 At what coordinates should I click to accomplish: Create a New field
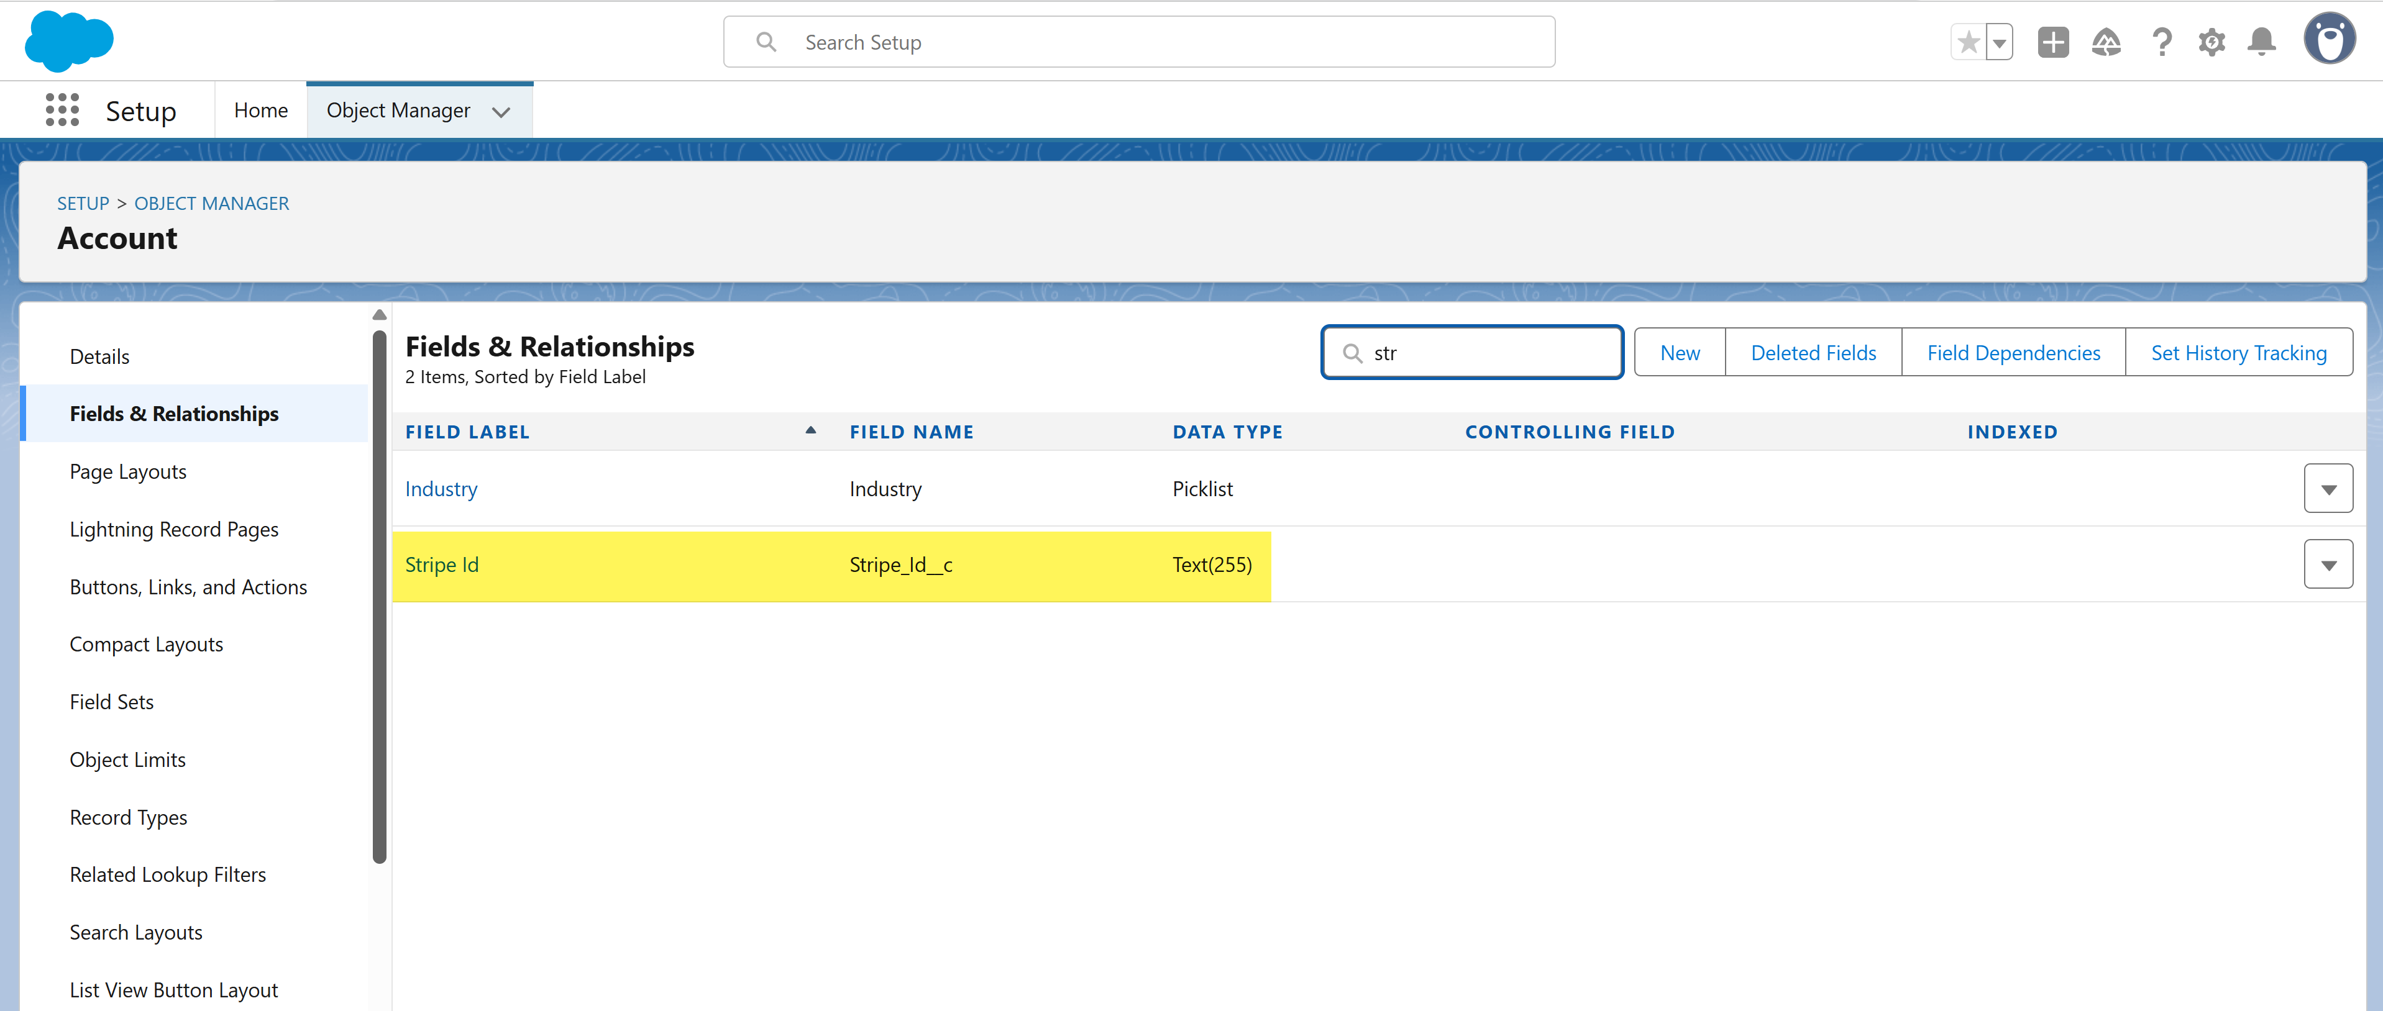click(x=1680, y=352)
